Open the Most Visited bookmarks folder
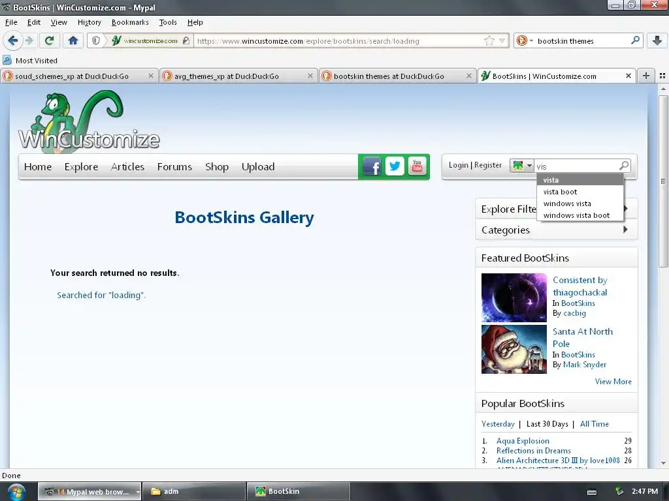 coord(30,61)
